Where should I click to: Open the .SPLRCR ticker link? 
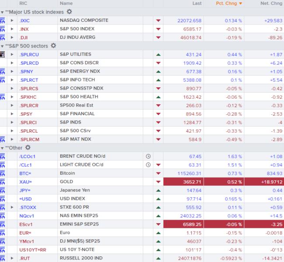(29, 105)
